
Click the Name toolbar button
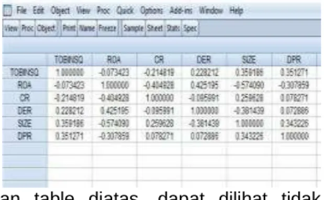click(87, 28)
